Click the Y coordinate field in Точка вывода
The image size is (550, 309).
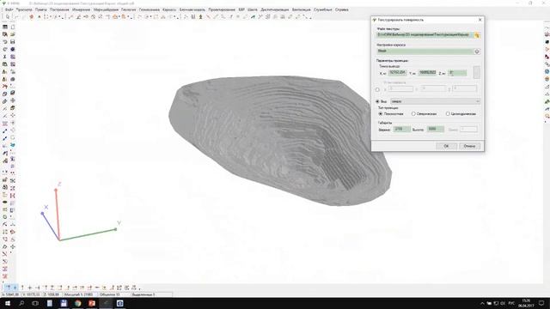coord(427,72)
